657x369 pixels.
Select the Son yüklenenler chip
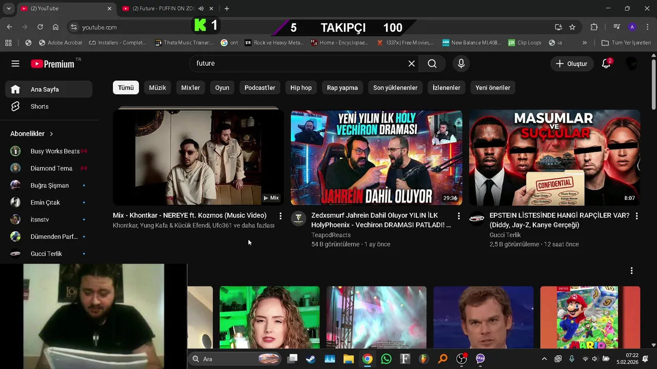point(395,88)
